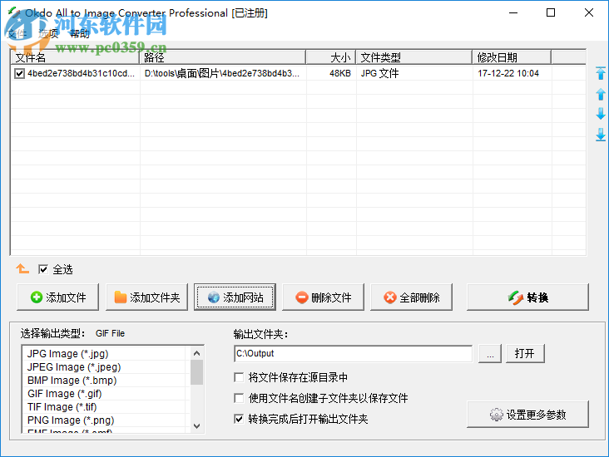Click the output type list scrollbar thumb

(x=197, y=372)
